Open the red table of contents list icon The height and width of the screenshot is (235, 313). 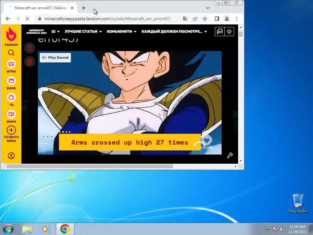click(x=30, y=48)
